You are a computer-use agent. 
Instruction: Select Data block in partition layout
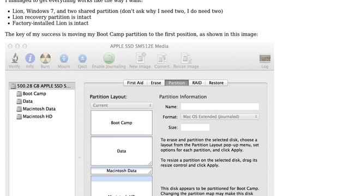122,151
